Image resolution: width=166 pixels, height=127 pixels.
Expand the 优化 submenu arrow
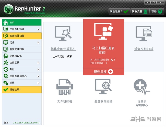tap(38, 43)
